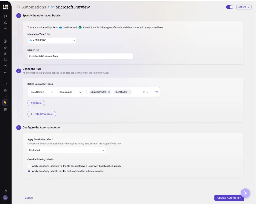This screenshot has width=256, height=204.
Task: Click the Integration Type info icon
Action: (x=48, y=34)
